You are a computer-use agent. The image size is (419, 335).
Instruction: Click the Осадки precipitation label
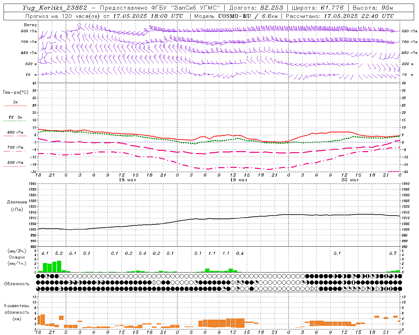click(x=17, y=257)
